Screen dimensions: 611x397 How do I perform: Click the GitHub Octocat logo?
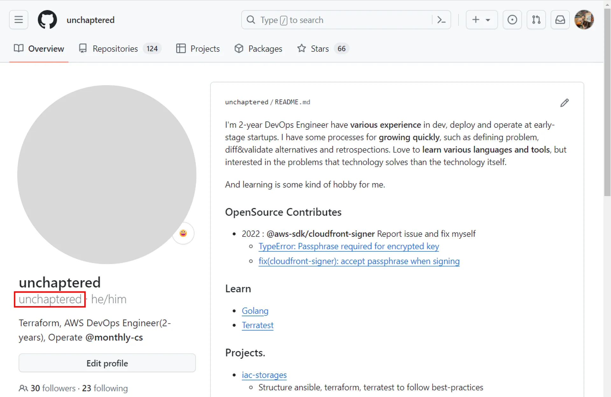47,20
